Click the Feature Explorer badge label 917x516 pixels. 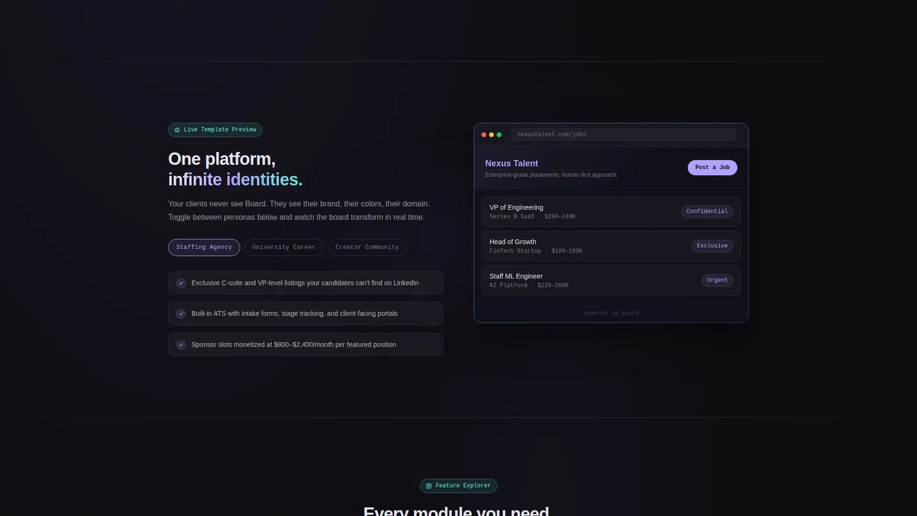coord(463,486)
